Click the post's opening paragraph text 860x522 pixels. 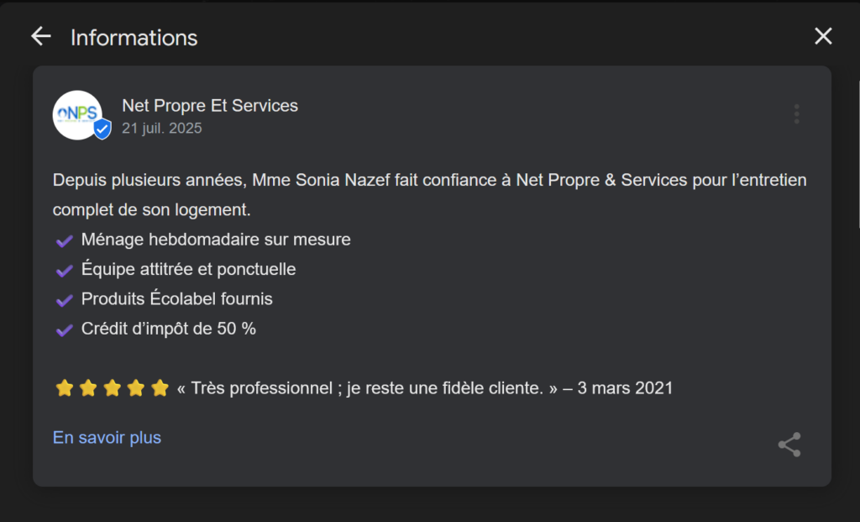429,195
